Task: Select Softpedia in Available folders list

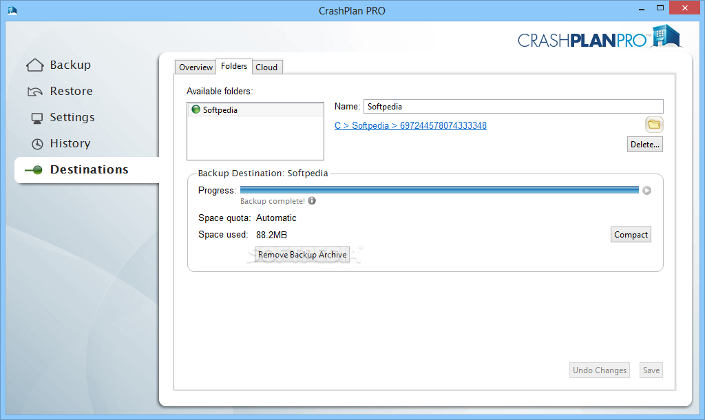Action: coord(255,109)
